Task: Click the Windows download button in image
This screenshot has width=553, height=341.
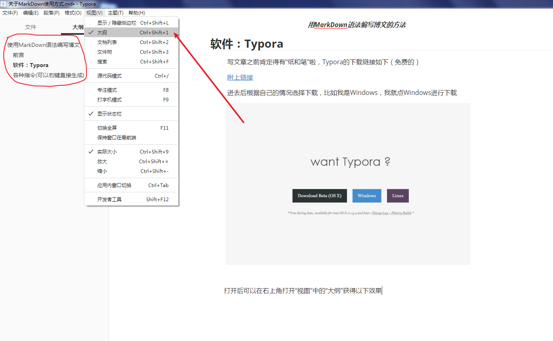Action: (x=367, y=196)
